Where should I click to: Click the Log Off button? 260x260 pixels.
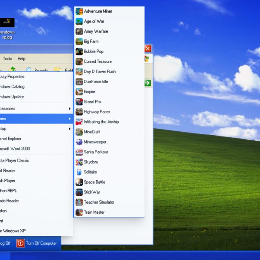(x=5, y=243)
